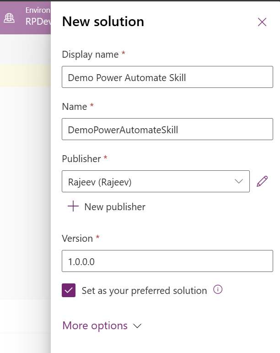Click the Set as your preferred solution label
The width and height of the screenshot is (280, 353).
point(144,291)
